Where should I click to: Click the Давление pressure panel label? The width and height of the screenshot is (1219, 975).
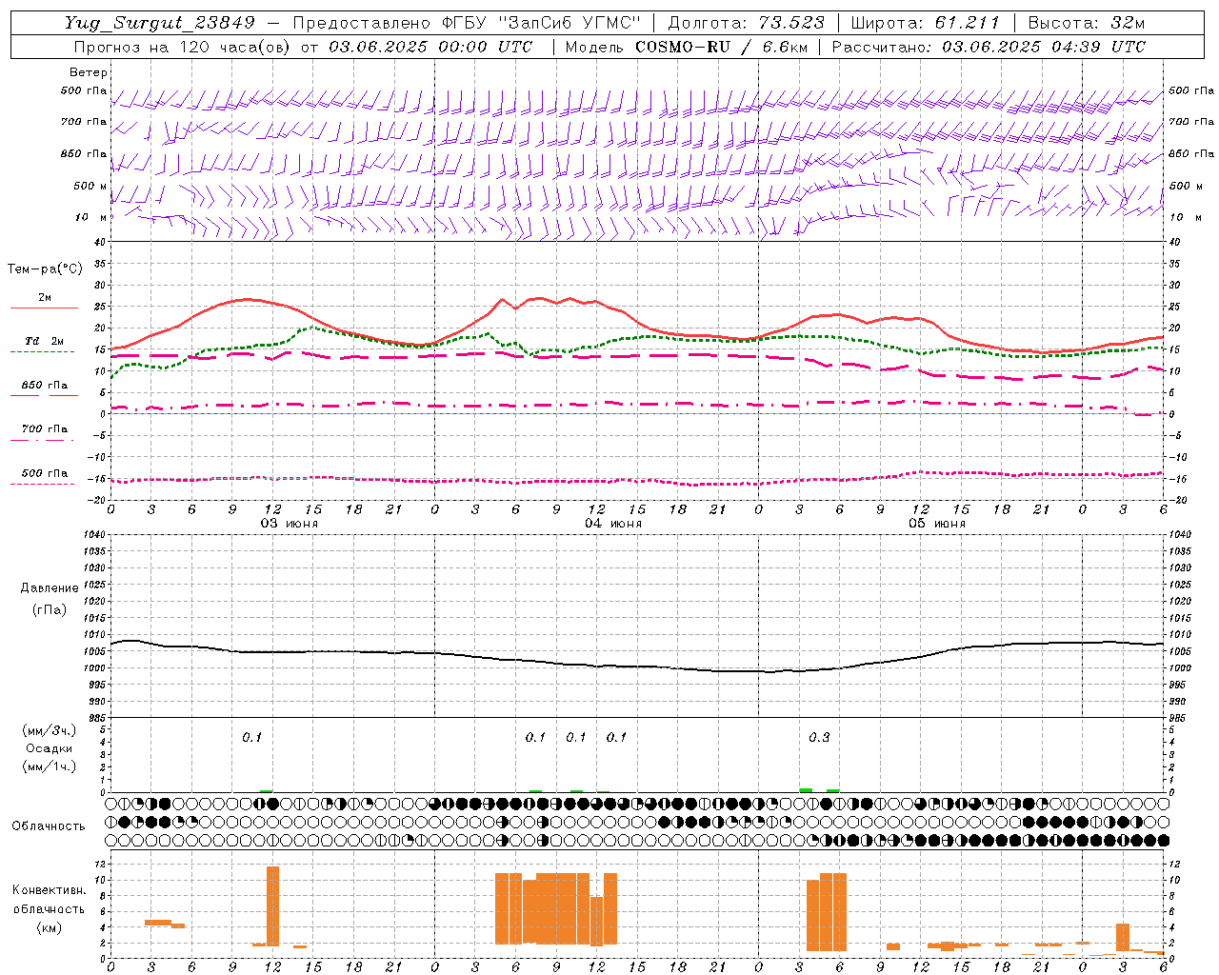(x=50, y=588)
